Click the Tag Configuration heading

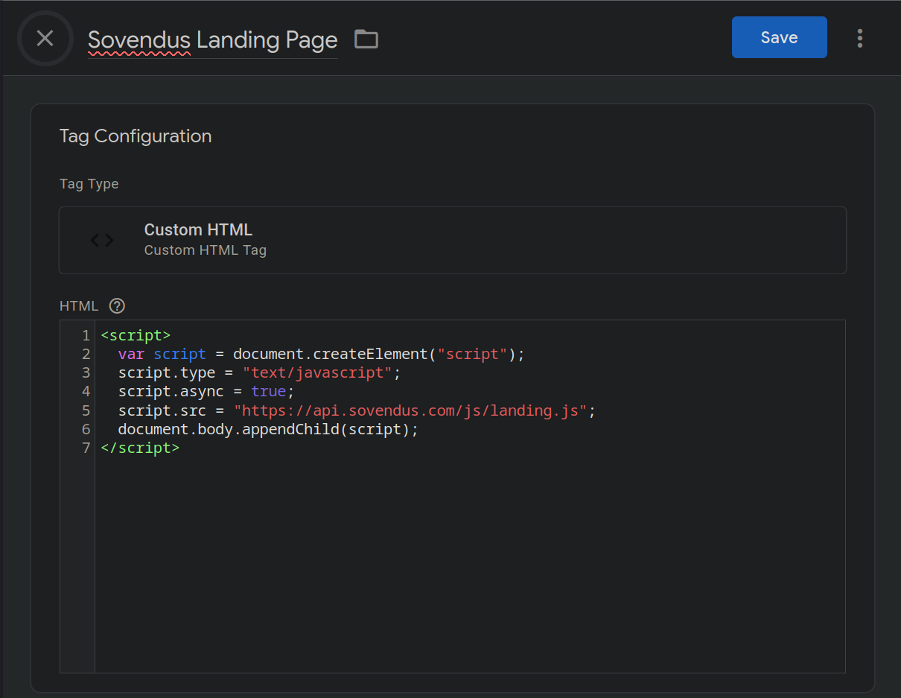136,136
